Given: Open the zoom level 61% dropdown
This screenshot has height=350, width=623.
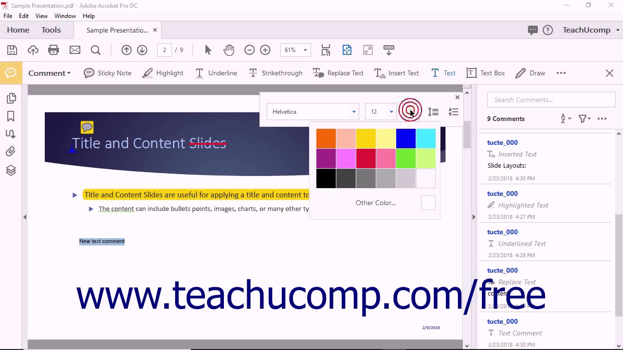Looking at the screenshot, I should (295, 50).
